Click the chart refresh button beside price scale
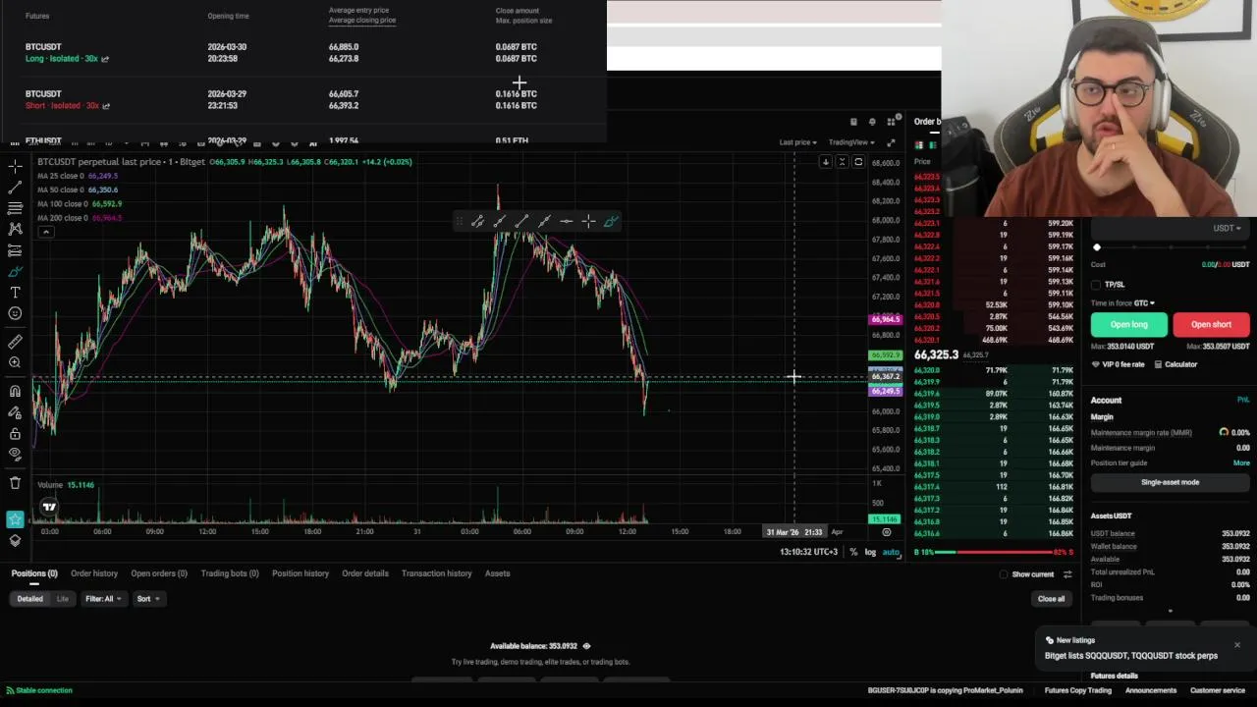1257x707 pixels. [858, 162]
